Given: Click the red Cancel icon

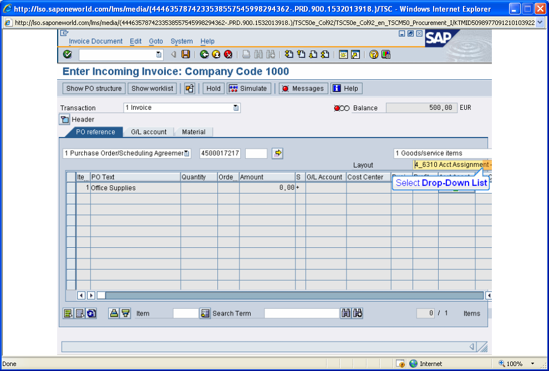Looking at the screenshot, I should coord(228,54).
